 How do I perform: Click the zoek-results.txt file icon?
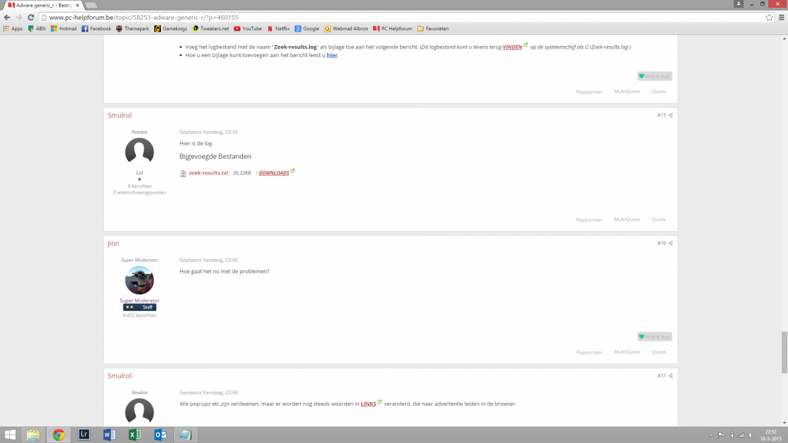(x=183, y=173)
